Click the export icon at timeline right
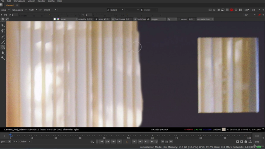This screenshot has height=149, width=265. [x=250, y=142]
